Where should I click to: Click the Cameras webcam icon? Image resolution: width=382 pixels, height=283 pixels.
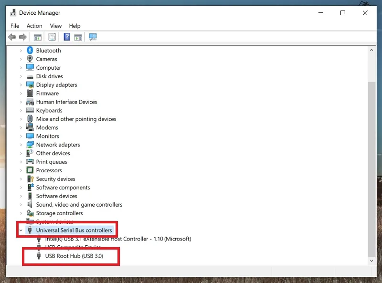click(x=30, y=59)
